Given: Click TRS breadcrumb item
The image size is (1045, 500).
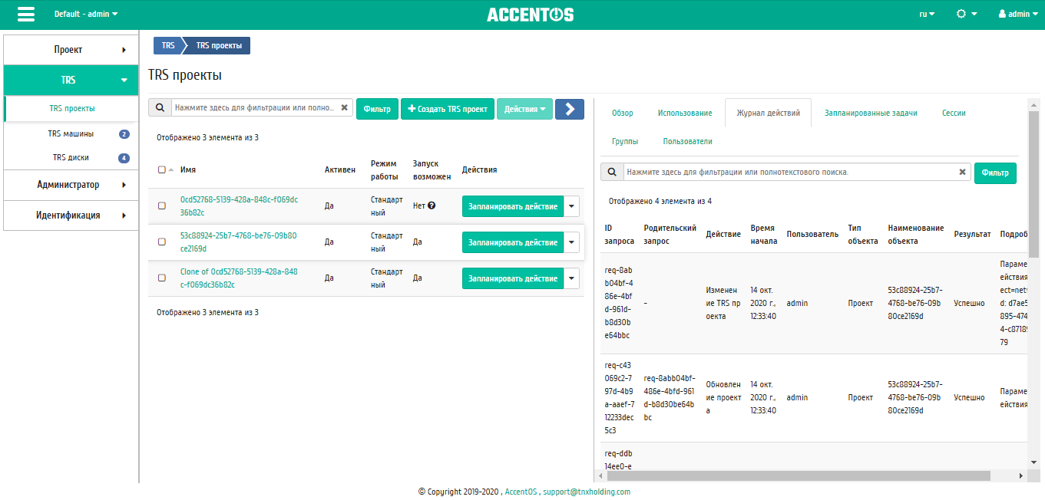Looking at the screenshot, I should pos(168,46).
